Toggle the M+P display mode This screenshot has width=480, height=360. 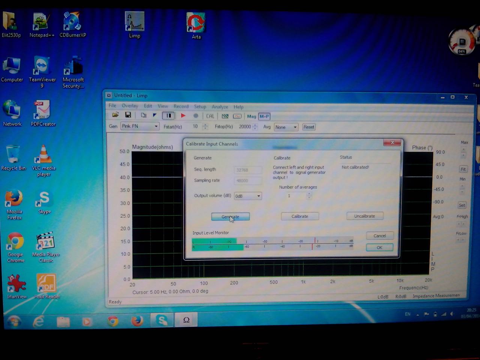[264, 117]
